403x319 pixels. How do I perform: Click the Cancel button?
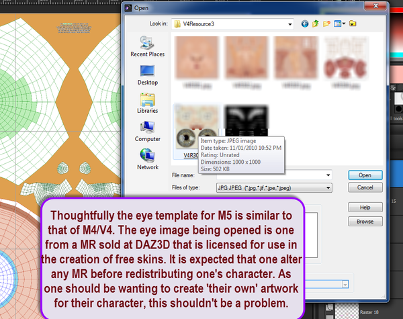pos(365,187)
